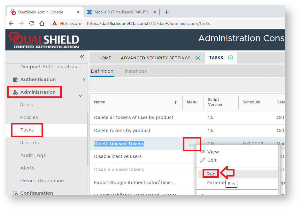Switch to ADVANCED SECURITY SETTINGS tab
Viewport: 300px width, 210px height.
(x=156, y=58)
